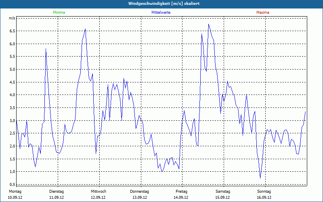Click the 4,0 y-axis value

click(x=13, y=95)
